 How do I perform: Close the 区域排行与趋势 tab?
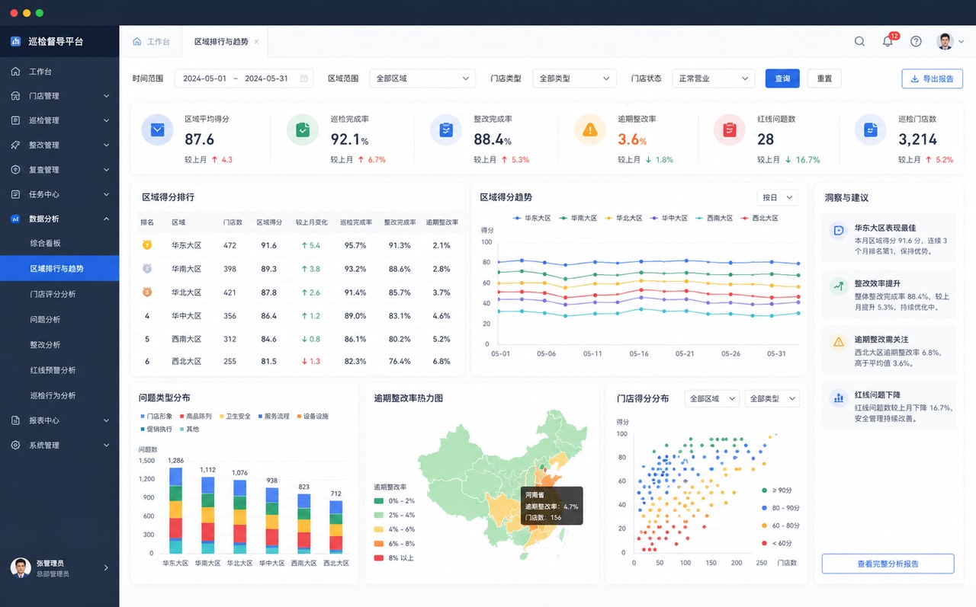pos(257,42)
